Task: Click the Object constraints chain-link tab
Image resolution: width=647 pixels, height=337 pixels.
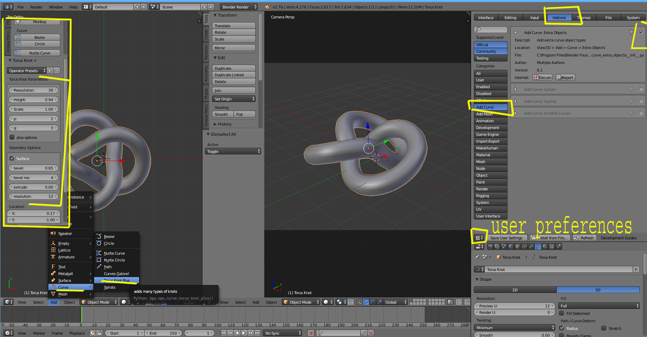Action: (x=524, y=246)
